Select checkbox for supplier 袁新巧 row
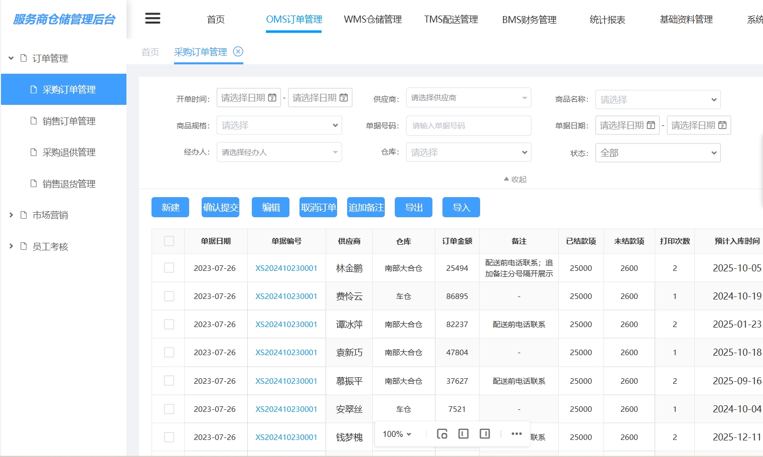 tap(169, 352)
